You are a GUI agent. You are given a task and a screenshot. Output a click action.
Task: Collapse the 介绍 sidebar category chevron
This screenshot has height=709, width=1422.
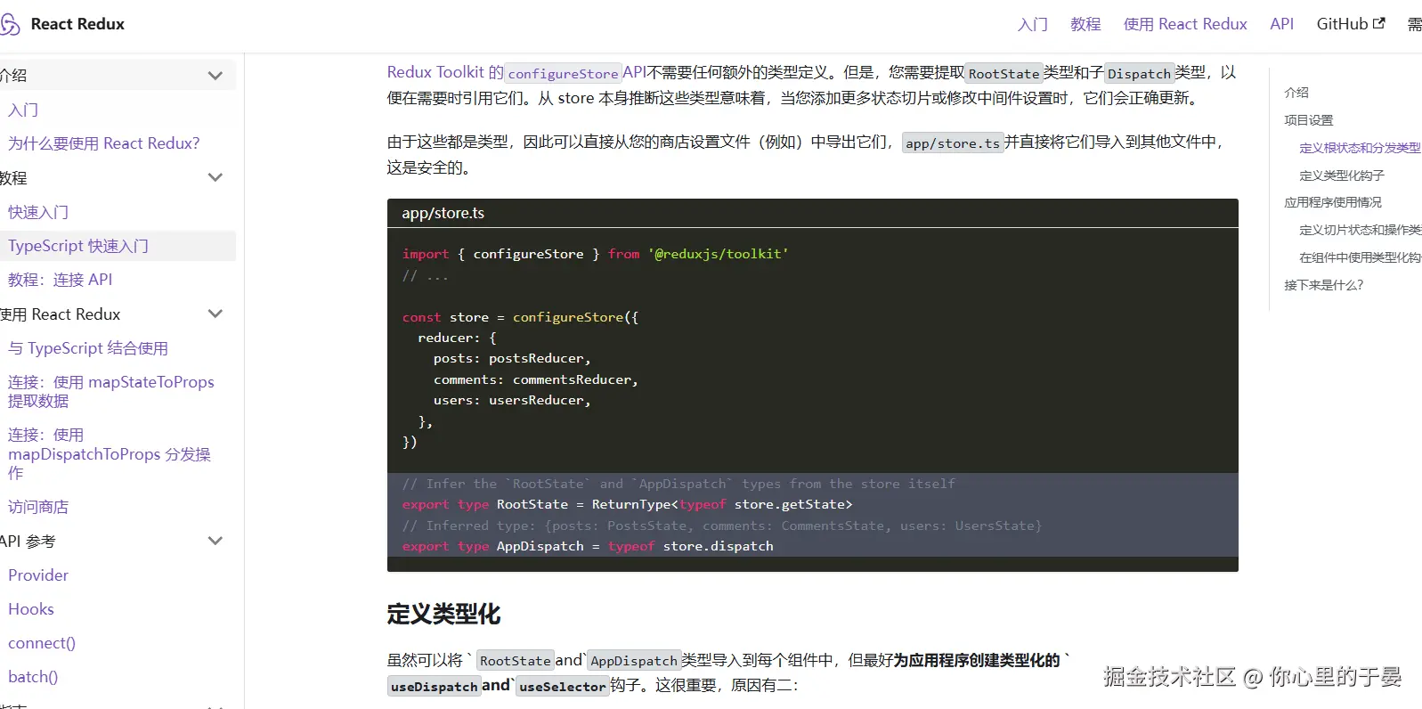[x=215, y=76]
